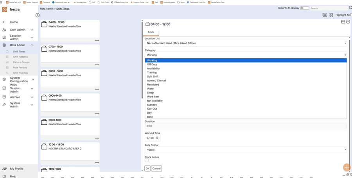
Task: Click the Home back-arrow icon
Action: 4,22
